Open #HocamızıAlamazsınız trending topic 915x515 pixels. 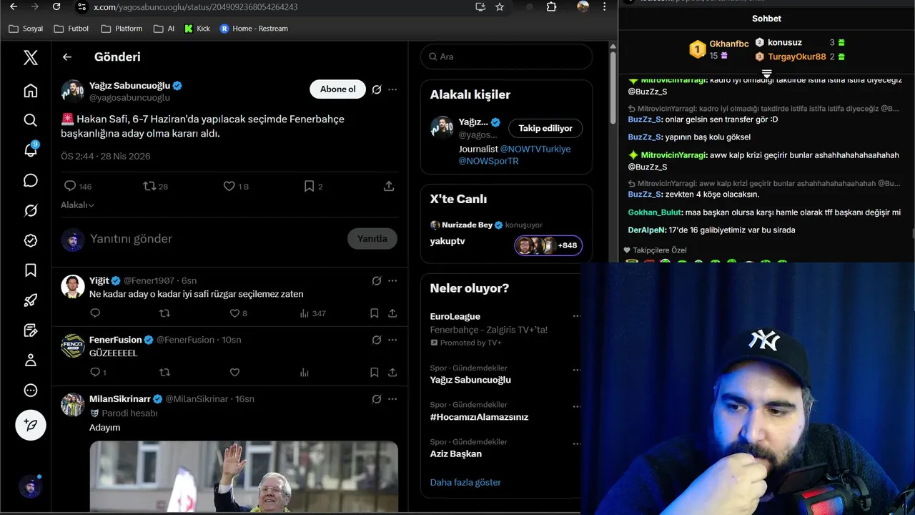click(479, 417)
